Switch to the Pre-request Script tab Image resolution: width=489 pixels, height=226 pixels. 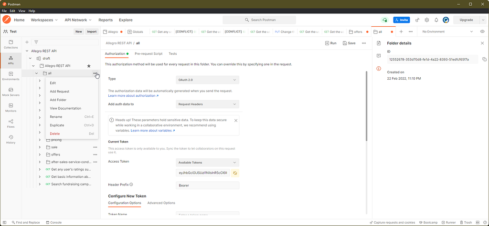click(x=149, y=53)
